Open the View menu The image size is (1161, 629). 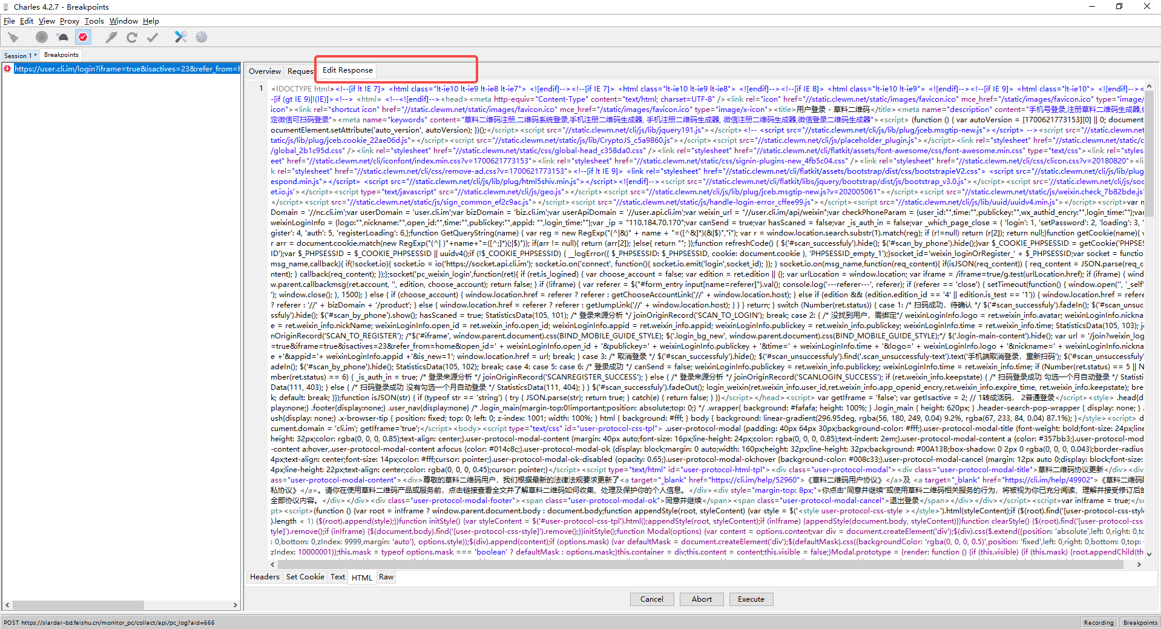(x=47, y=21)
